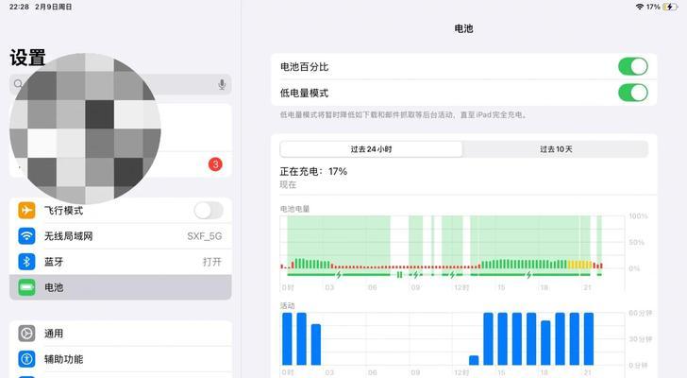
Task: Tap the Airplane Mode icon
Action: 26,211
